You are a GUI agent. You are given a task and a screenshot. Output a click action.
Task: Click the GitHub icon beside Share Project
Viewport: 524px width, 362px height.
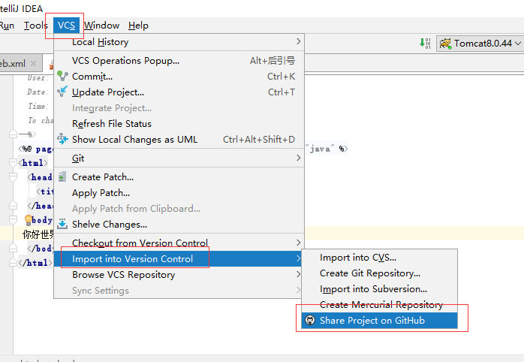pyautogui.click(x=310, y=321)
